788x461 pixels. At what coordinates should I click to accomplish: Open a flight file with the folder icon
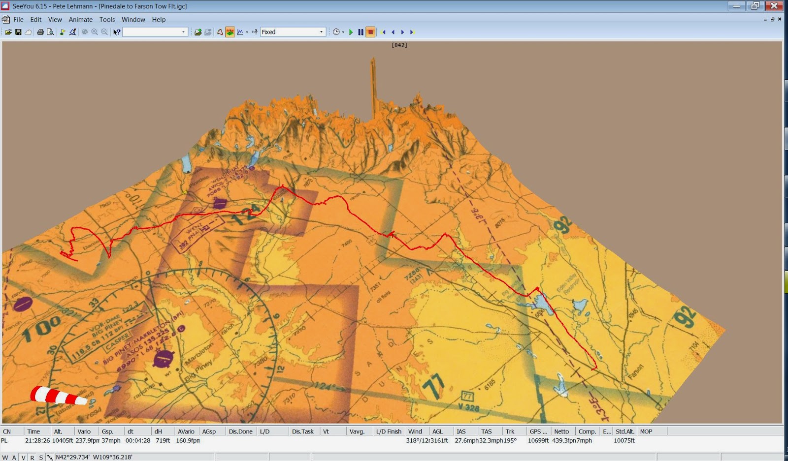click(x=8, y=32)
